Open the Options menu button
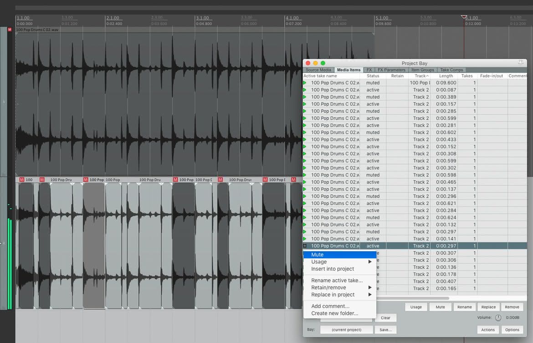The width and height of the screenshot is (533, 343). pos(512,330)
